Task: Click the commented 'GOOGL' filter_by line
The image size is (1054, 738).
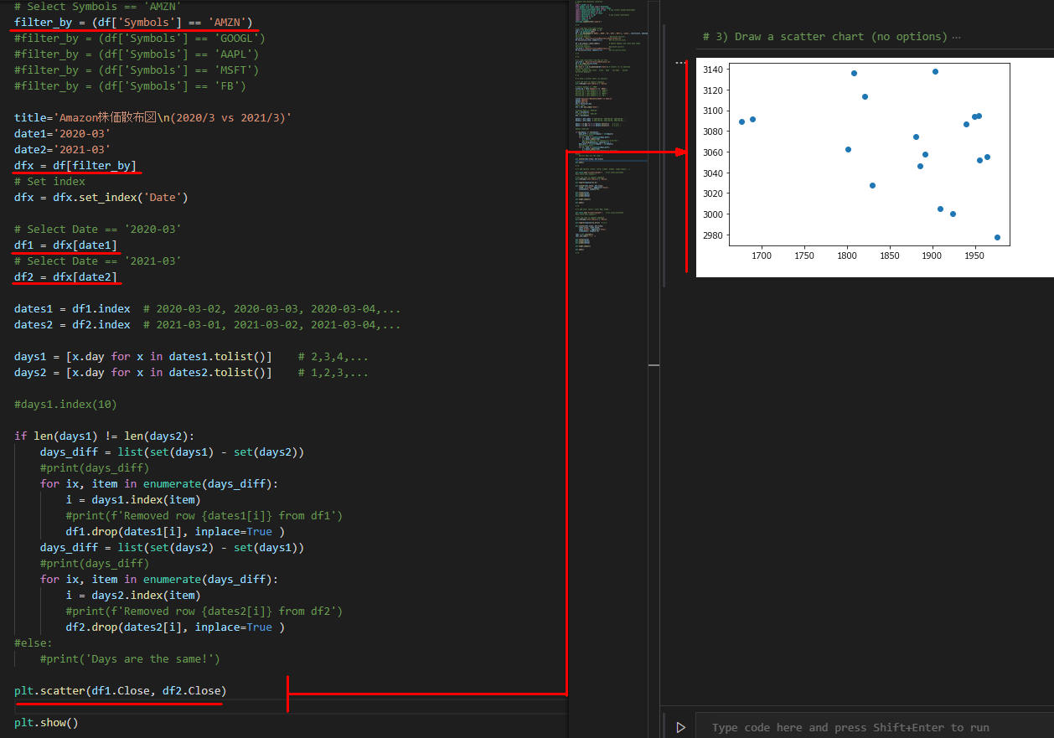Action: coord(140,38)
